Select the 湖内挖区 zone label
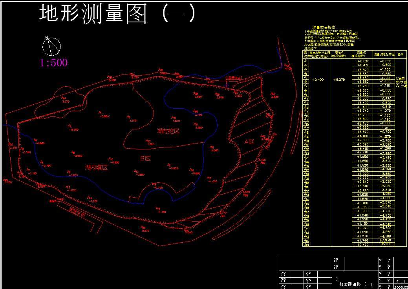Image resolution: width=408 pixels, height=289 pixels. [x=168, y=131]
